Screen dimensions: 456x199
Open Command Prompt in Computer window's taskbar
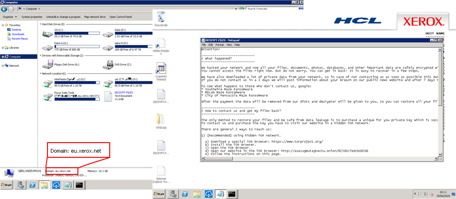tap(80, 185)
